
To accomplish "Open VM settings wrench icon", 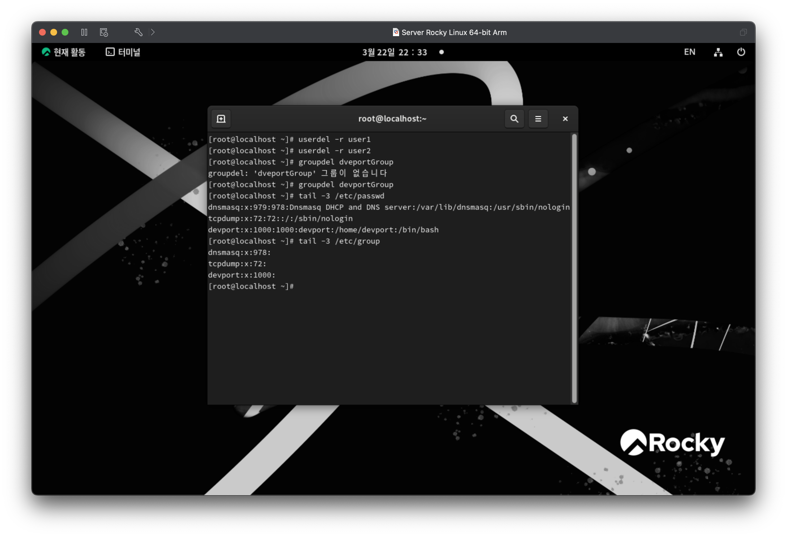I will (138, 32).
